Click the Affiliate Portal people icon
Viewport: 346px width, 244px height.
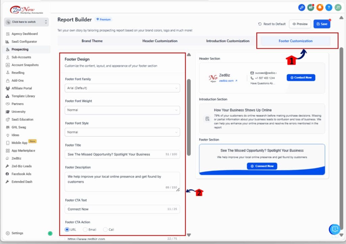click(x=8, y=89)
